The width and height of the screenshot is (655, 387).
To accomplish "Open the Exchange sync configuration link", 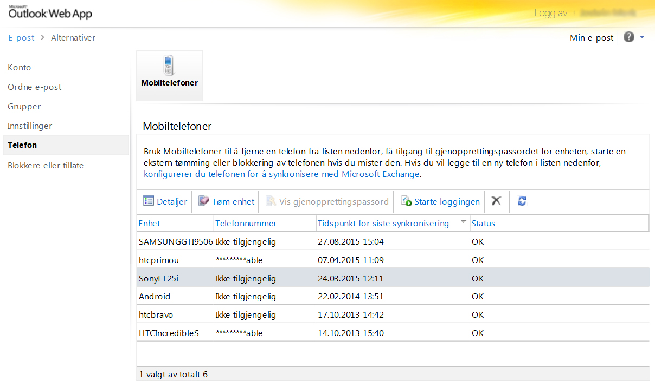I will tap(281, 174).
